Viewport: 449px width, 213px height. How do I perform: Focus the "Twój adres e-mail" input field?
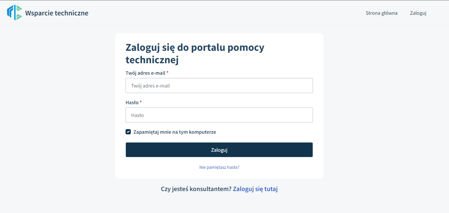click(x=219, y=86)
